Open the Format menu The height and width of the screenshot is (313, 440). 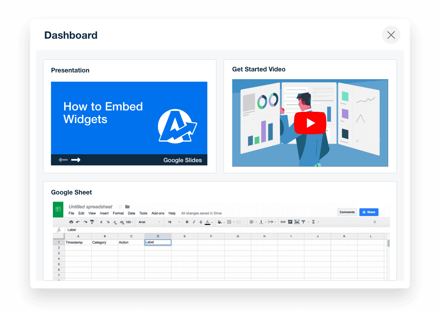tap(118, 213)
